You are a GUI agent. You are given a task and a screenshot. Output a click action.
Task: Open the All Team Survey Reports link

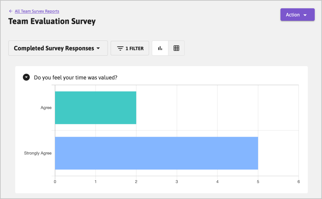pyautogui.click(x=37, y=11)
